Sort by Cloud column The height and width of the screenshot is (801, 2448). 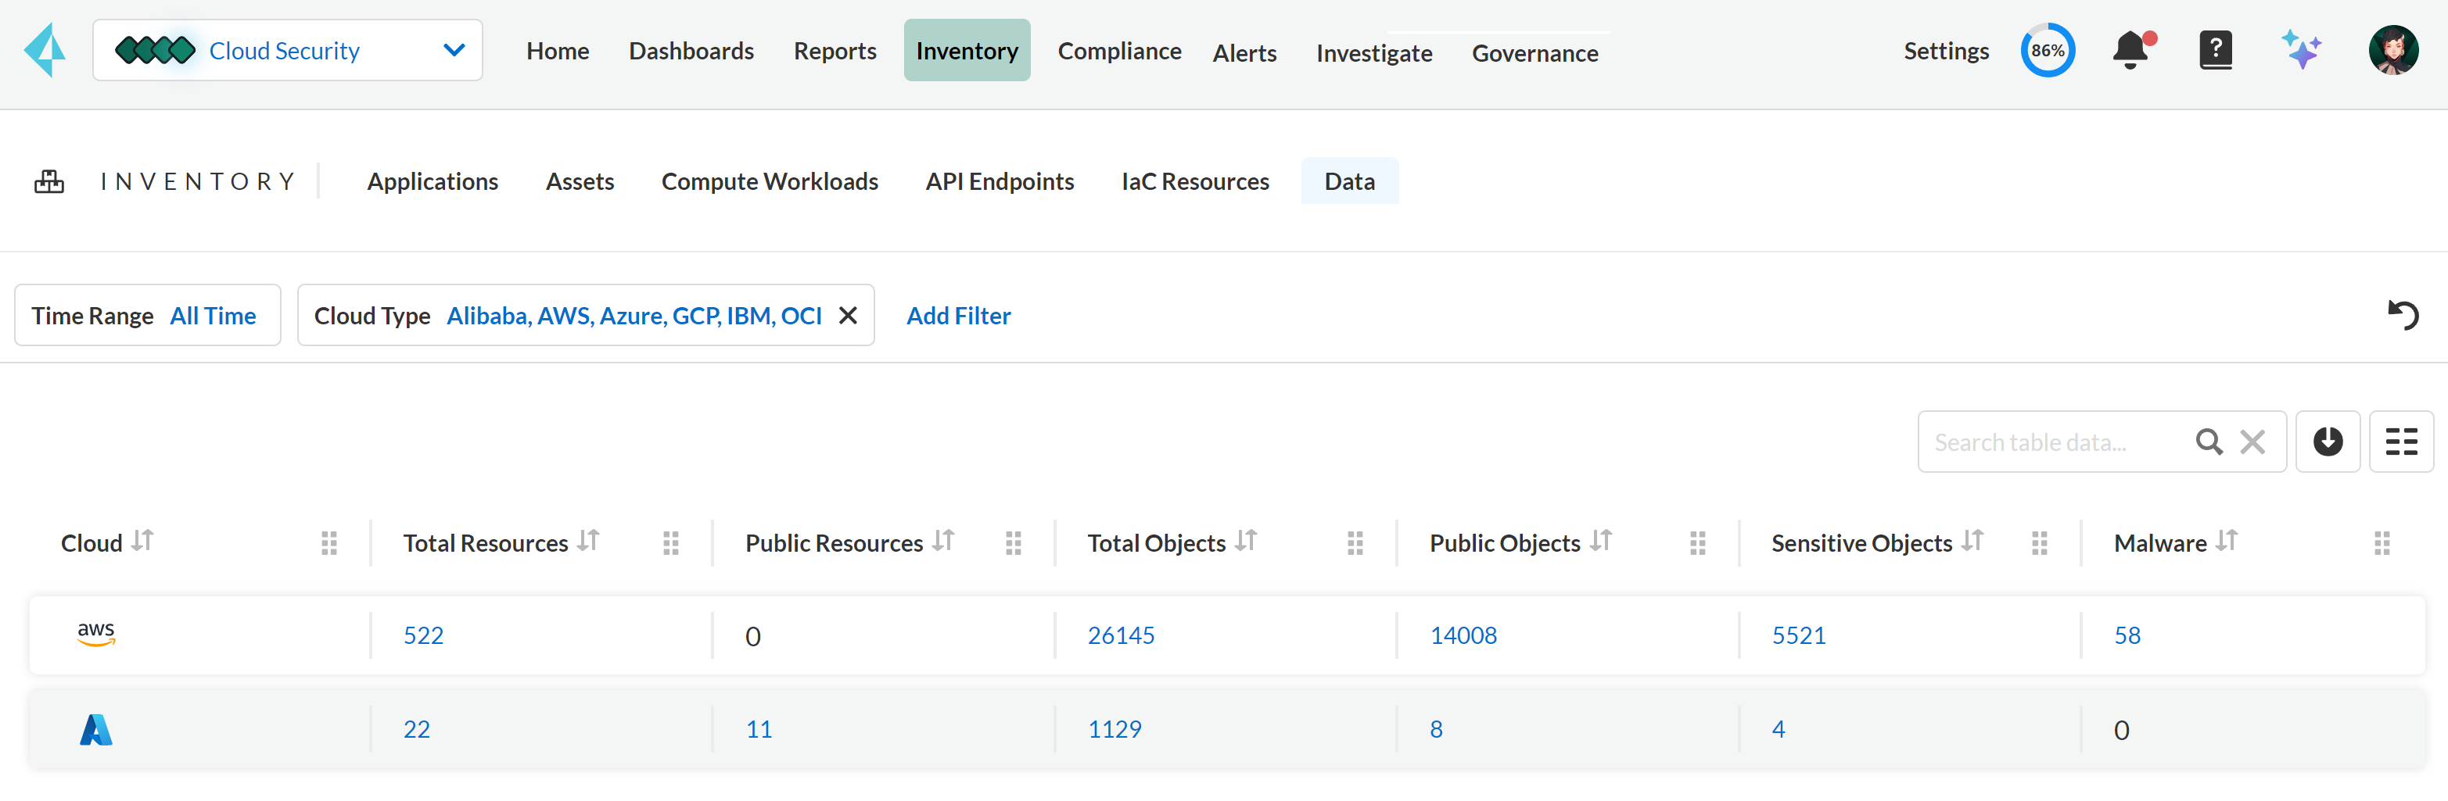(x=142, y=541)
